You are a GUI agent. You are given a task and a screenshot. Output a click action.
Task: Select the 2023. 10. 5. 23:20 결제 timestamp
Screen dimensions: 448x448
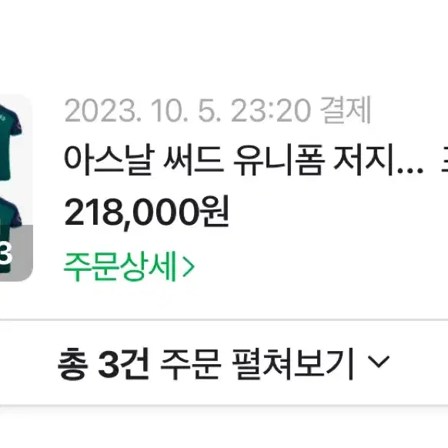(x=218, y=110)
